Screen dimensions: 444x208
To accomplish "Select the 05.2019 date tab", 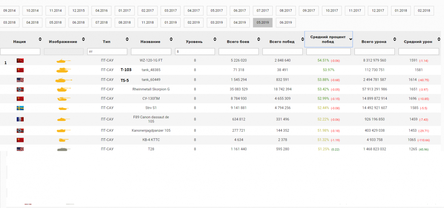I will coord(263,22).
